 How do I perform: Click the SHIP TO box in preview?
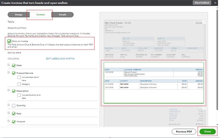click(x=171, y=42)
